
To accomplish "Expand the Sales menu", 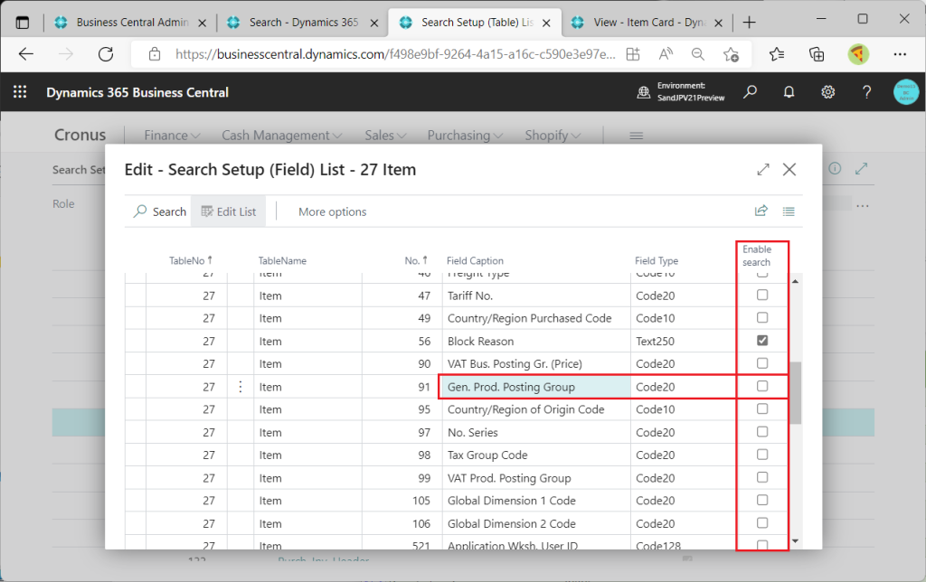I will pos(385,136).
